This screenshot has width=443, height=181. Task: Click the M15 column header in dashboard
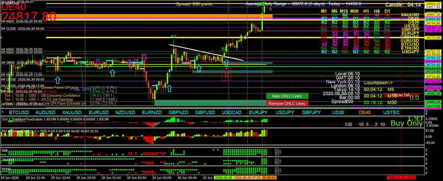pos(344,11)
